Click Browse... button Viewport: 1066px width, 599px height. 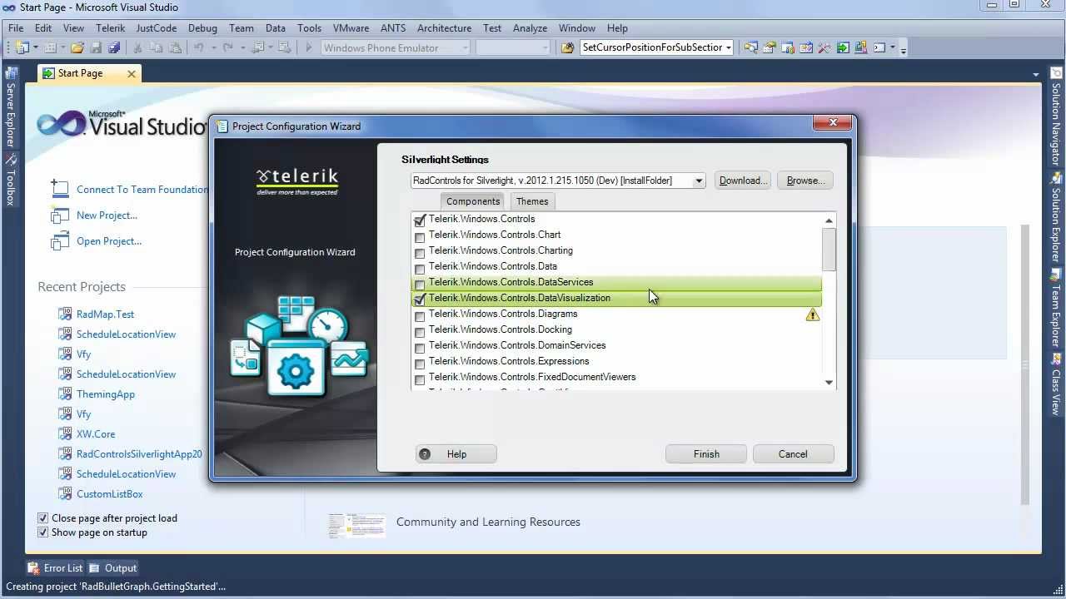tap(805, 181)
